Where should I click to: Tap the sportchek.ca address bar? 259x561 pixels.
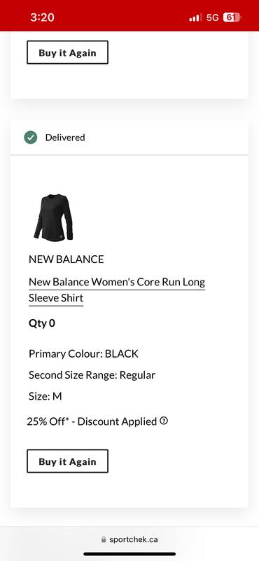coord(129,539)
